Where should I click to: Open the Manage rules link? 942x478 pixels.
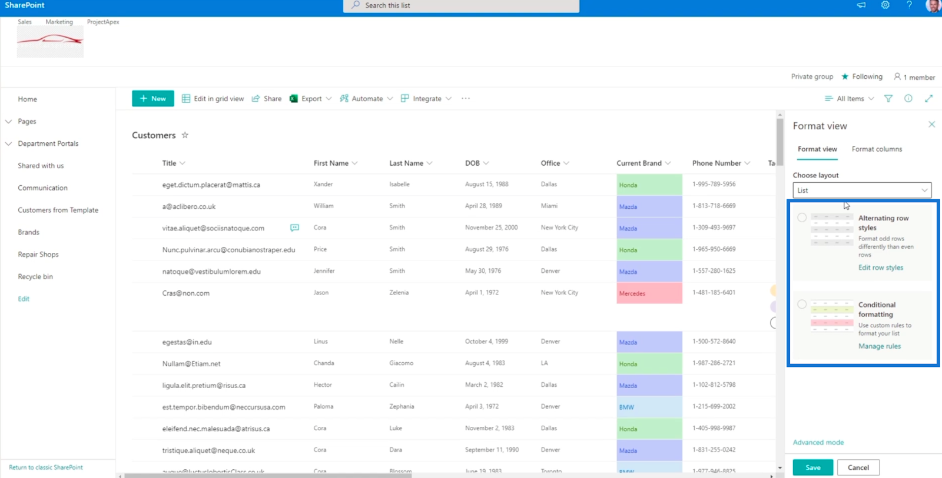[x=880, y=346]
